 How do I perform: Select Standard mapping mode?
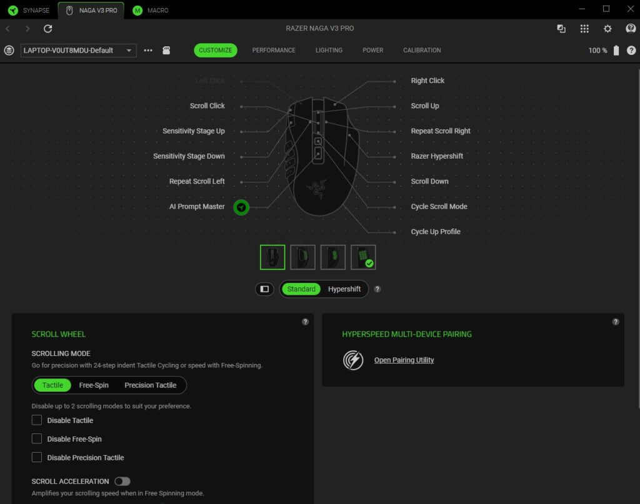point(301,289)
